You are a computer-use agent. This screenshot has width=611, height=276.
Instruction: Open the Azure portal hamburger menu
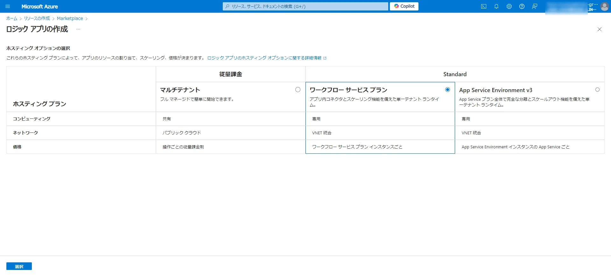(x=8, y=6)
